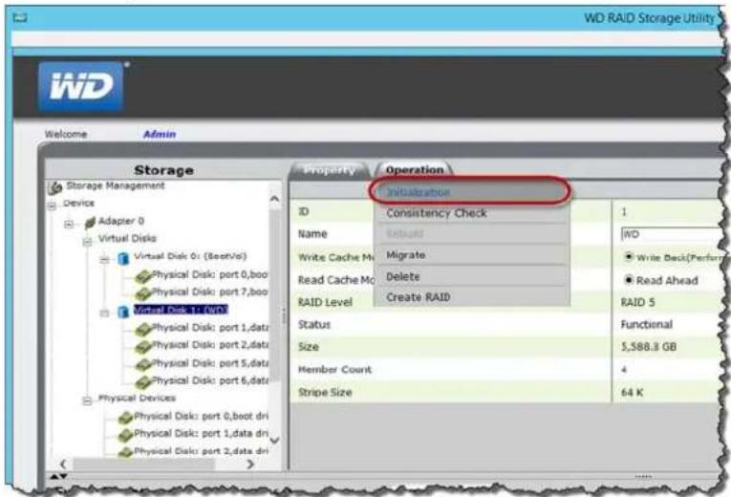Click port 1 disk icon under Physical Devices
Screen dimensions: 731x497
[x=126, y=435]
